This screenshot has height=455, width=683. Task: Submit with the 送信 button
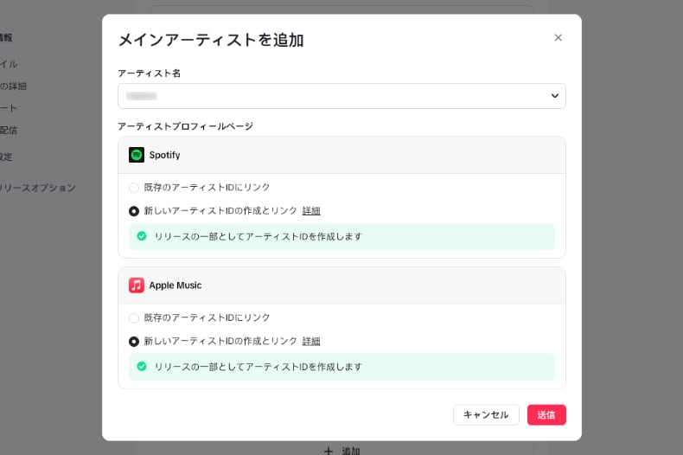(x=546, y=415)
